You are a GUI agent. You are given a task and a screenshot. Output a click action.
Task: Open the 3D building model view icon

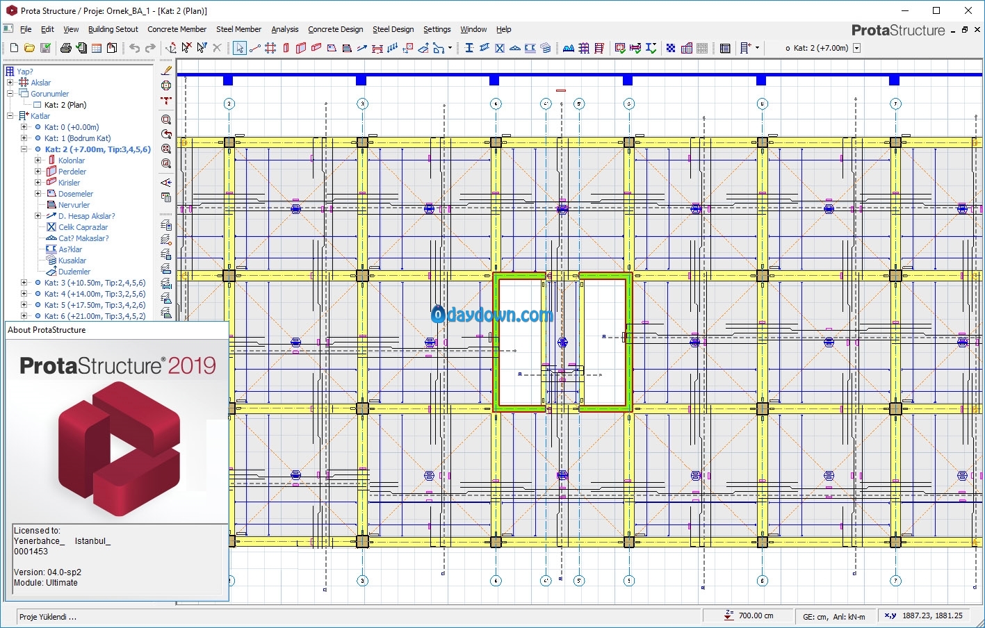pos(687,48)
